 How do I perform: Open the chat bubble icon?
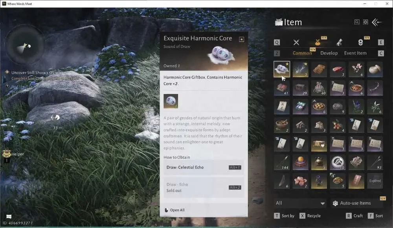click(x=9, y=216)
